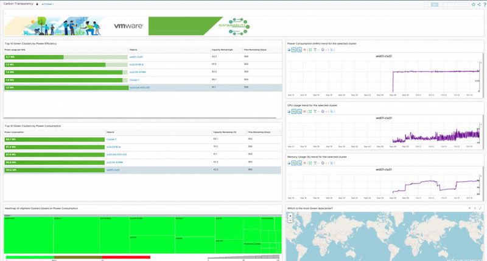
Task: Click the green zoom-to-fit icon in Power Consumption trend toolbar
Action: pos(310,50)
